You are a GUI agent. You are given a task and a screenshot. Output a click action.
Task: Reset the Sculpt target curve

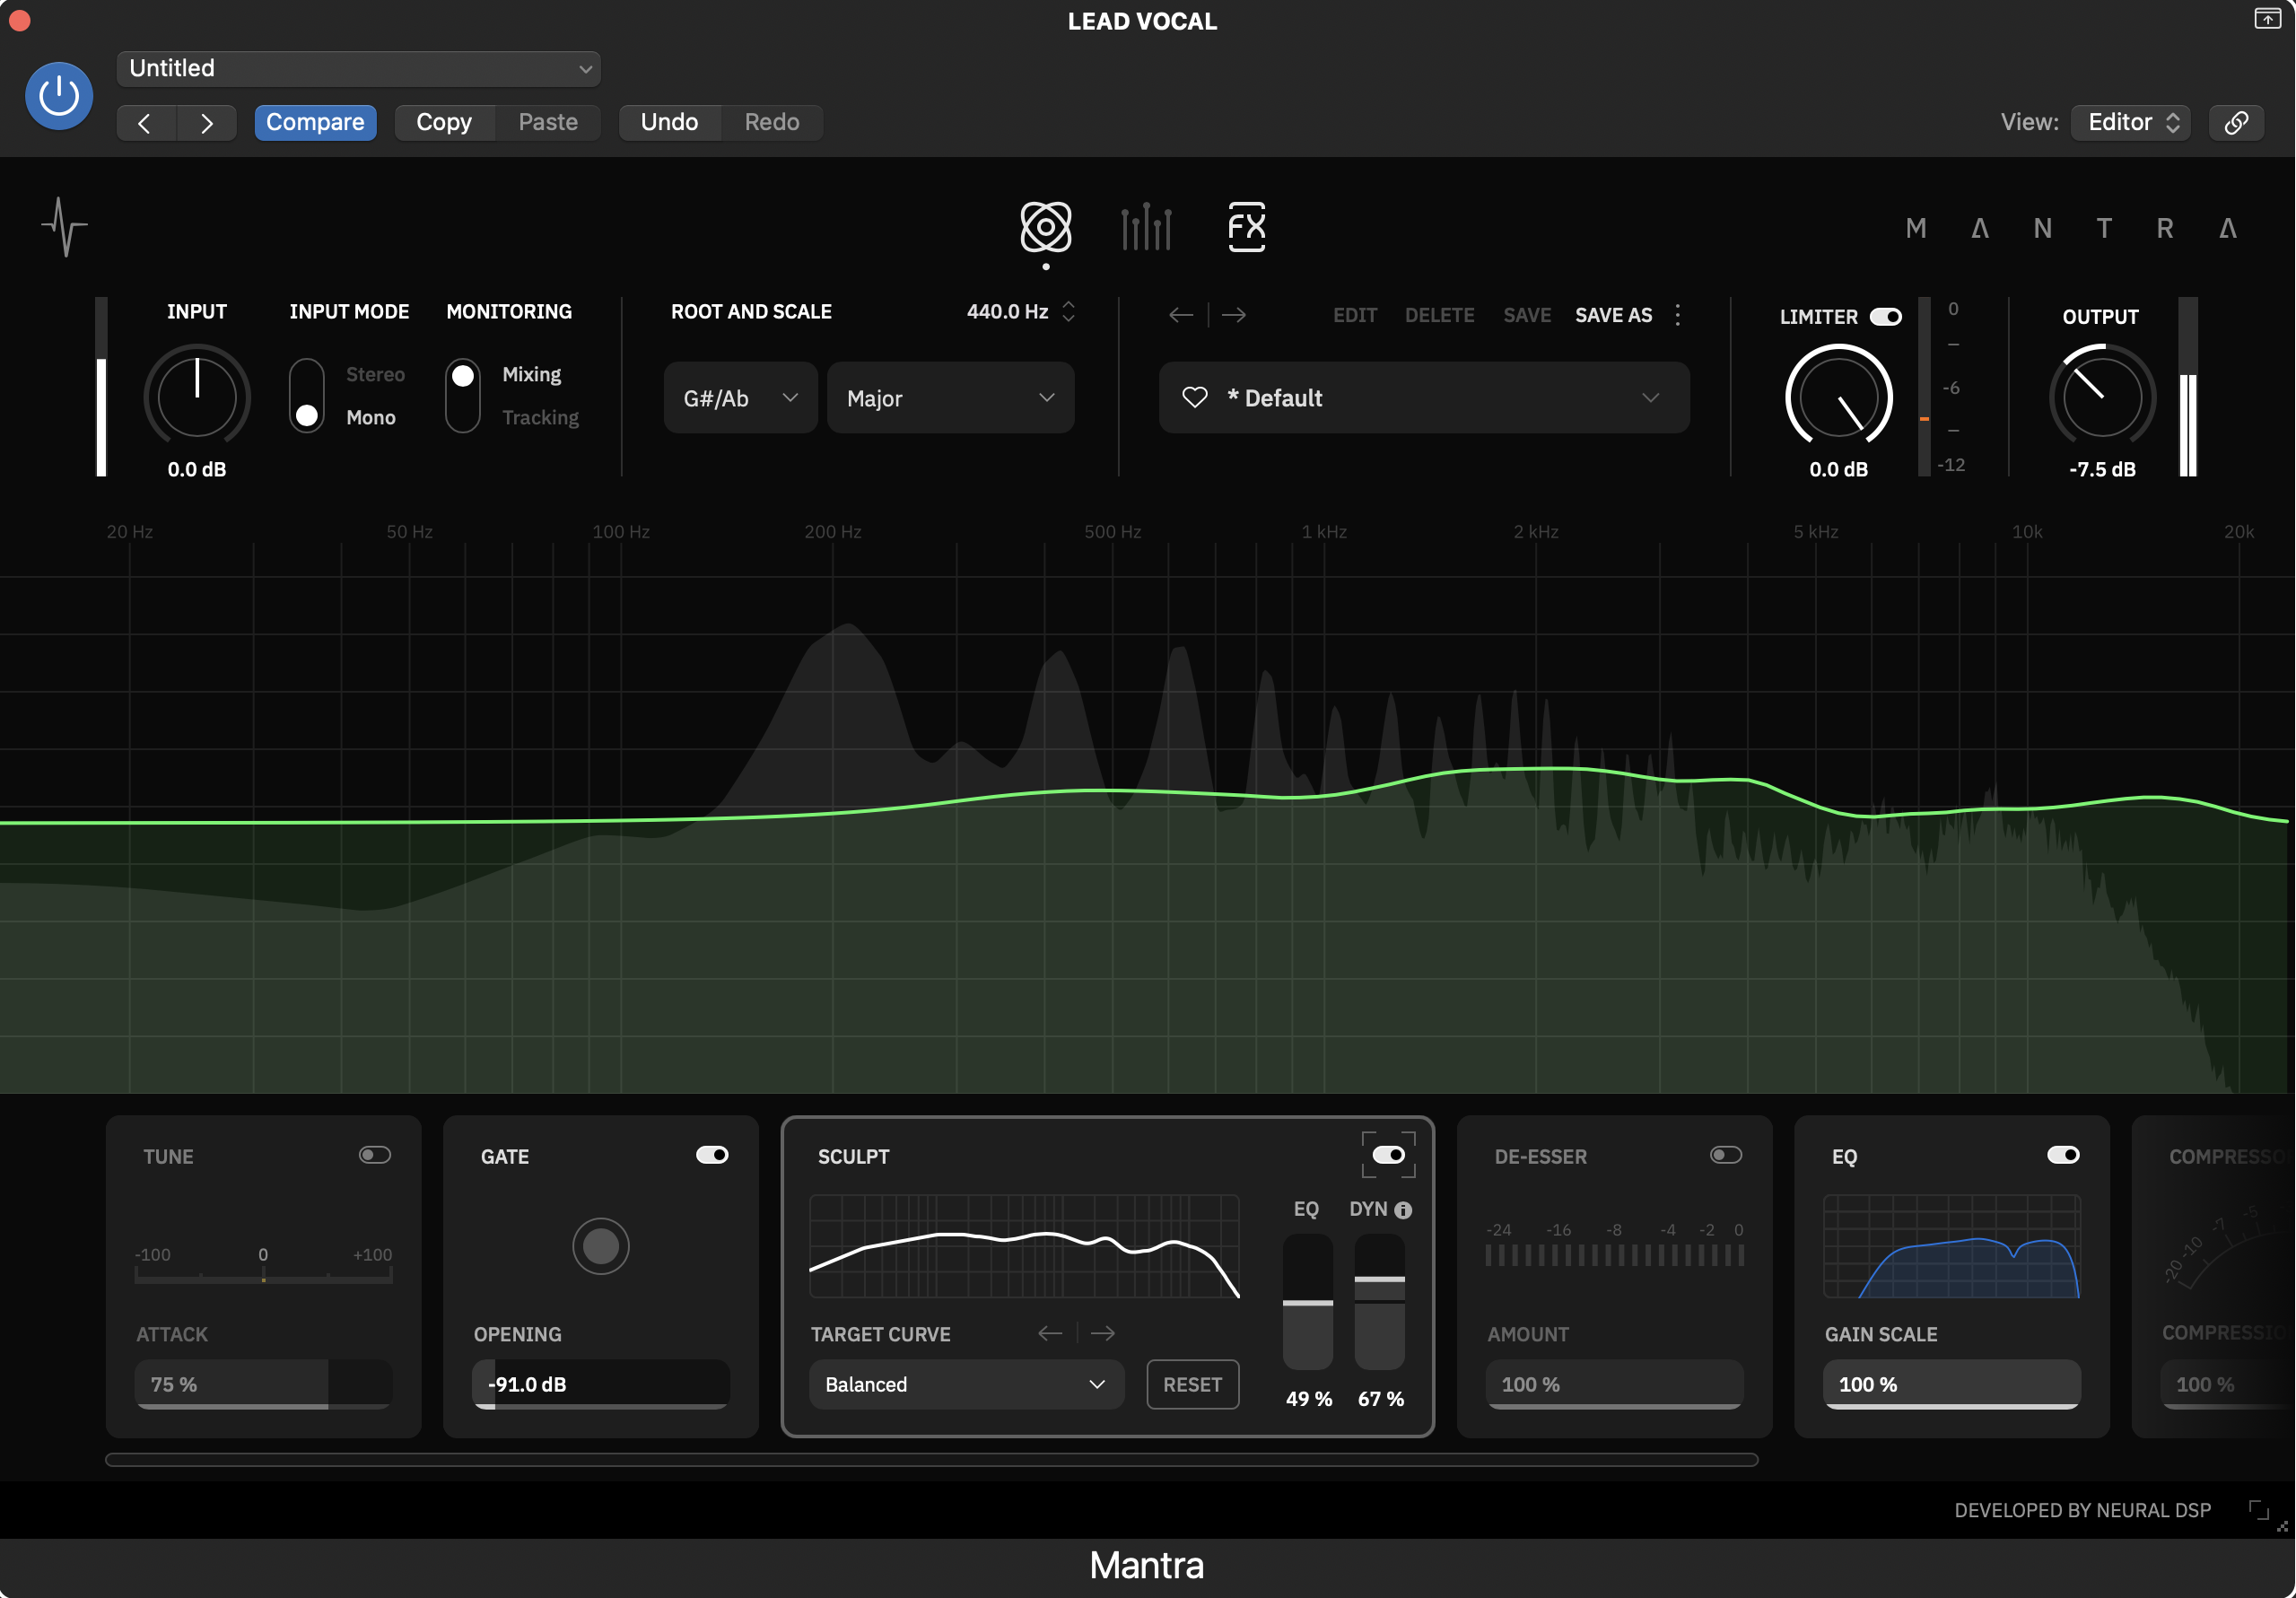click(x=1192, y=1384)
